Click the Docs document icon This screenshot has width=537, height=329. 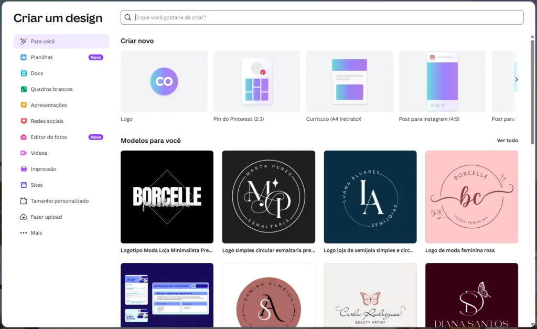click(23, 73)
